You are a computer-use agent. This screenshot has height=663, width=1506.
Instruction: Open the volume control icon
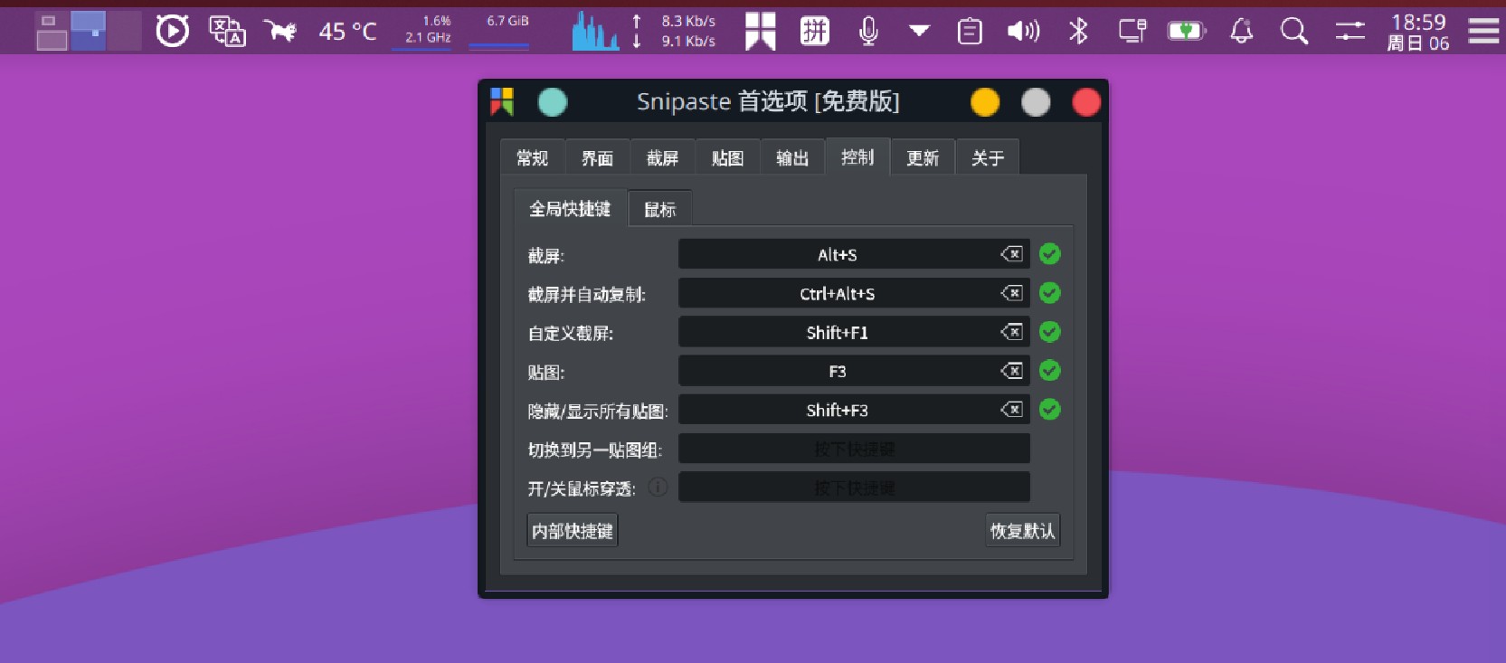[1023, 32]
